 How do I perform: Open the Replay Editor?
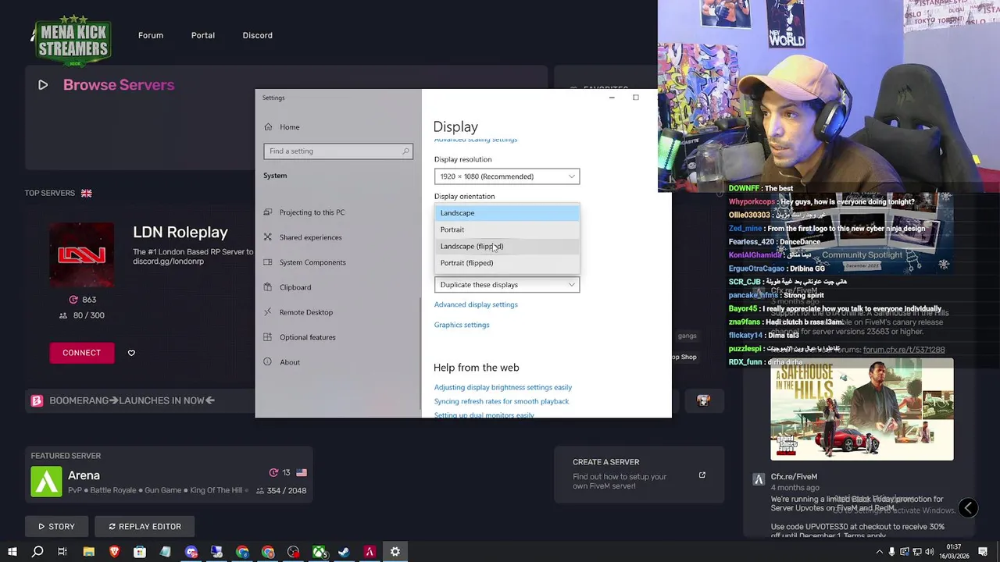(145, 527)
